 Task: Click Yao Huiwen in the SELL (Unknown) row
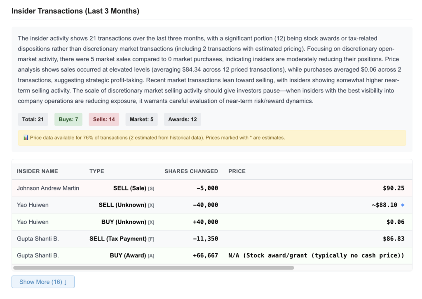pyautogui.click(x=33, y=205)
